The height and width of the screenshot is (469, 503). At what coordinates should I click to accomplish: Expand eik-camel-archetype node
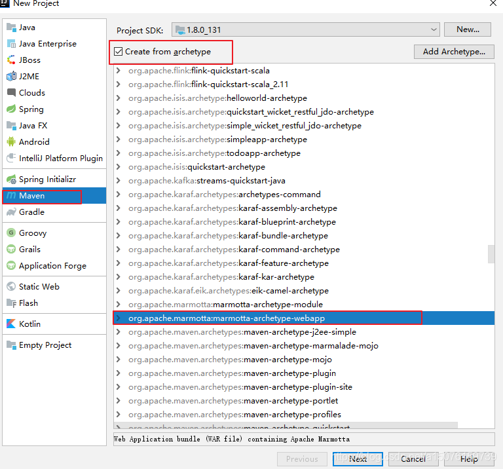coord(119,291)
